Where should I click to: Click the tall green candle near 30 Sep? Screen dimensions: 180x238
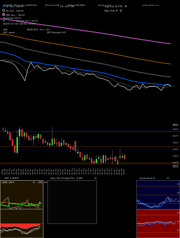17,145
